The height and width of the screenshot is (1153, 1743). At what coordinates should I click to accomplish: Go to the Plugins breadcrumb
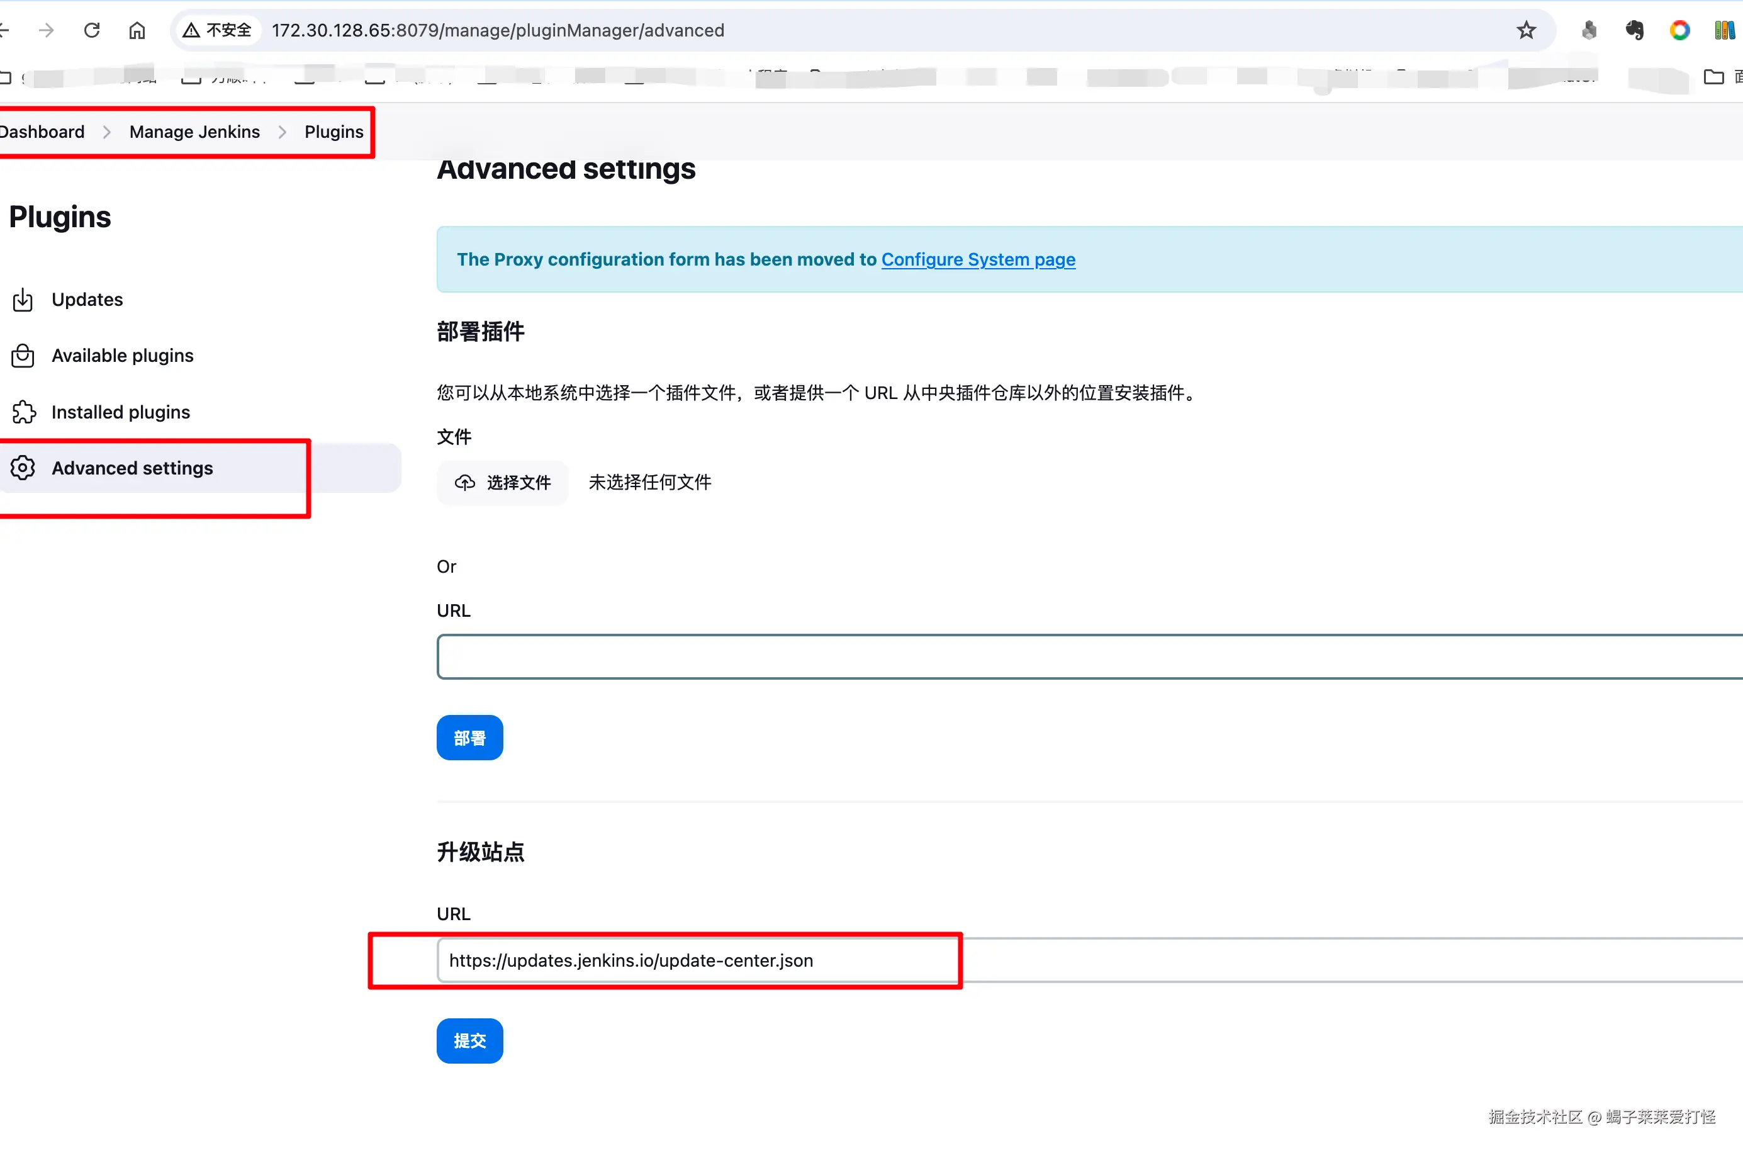click(333, 132)
